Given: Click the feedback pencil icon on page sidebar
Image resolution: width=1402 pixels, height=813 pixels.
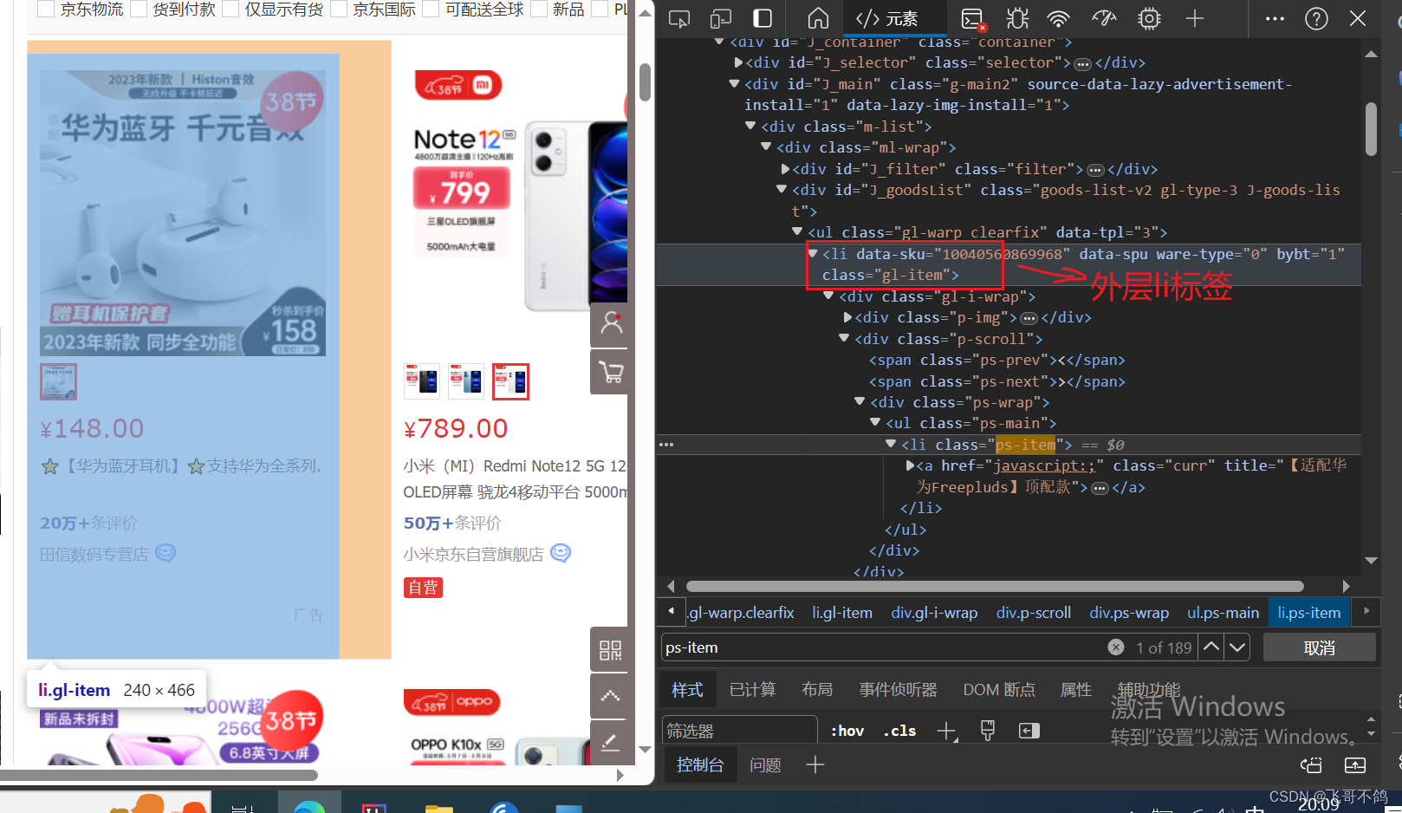Looking at the screenshot, I should pyautogui.click(x=610, y=743).
